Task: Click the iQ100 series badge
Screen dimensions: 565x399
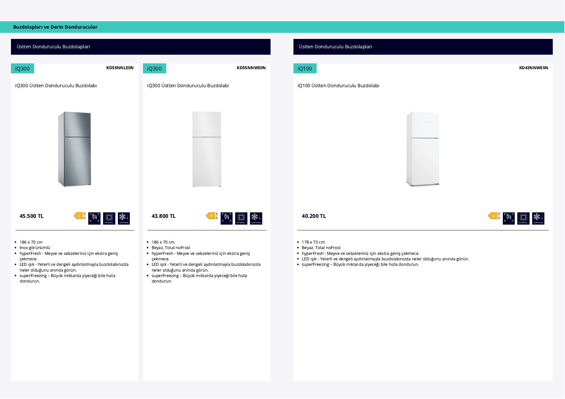Action: [x=305, y=69]
